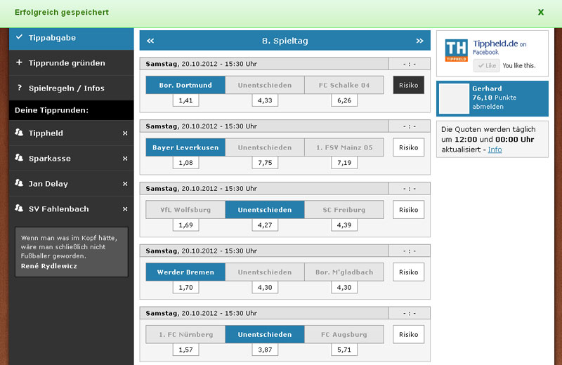562x365 pixels.
Task: Open the Info link about Quoten updates
Action: coord(495,150)
